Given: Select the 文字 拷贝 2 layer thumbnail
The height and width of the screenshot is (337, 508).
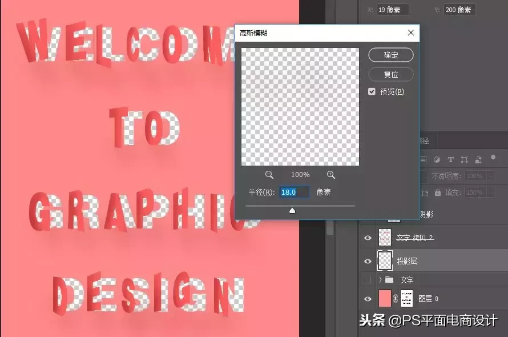Looking at the screenshot, I should coord(385,237).
